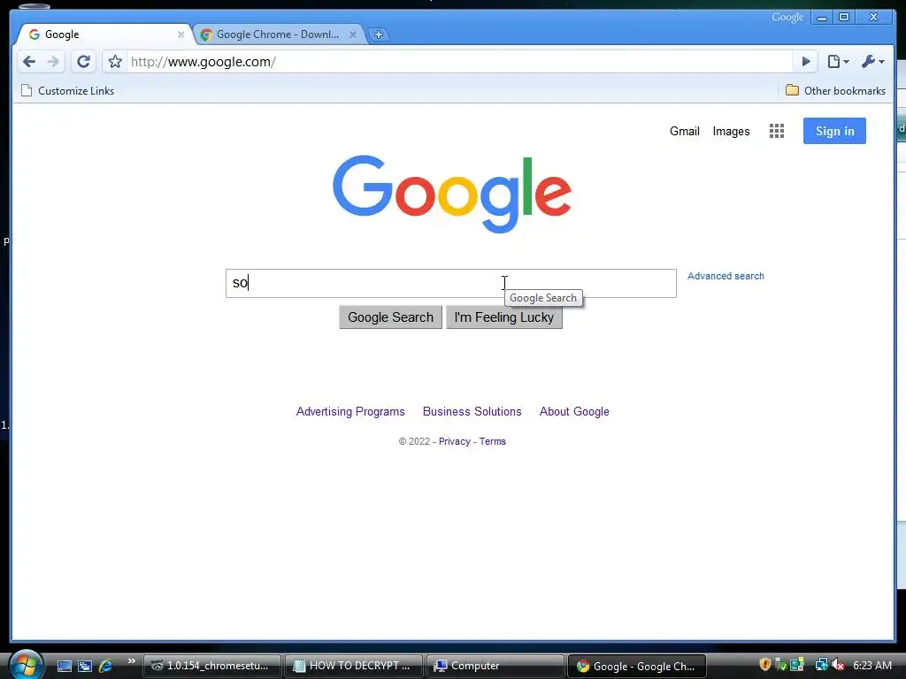Close the Google Chrome download tab
Screen dimensions: 906x679
point(352,34)
